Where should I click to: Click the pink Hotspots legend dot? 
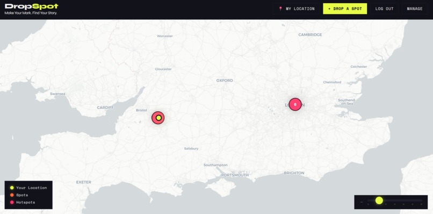pyautogui.click(x=12, y=202)
